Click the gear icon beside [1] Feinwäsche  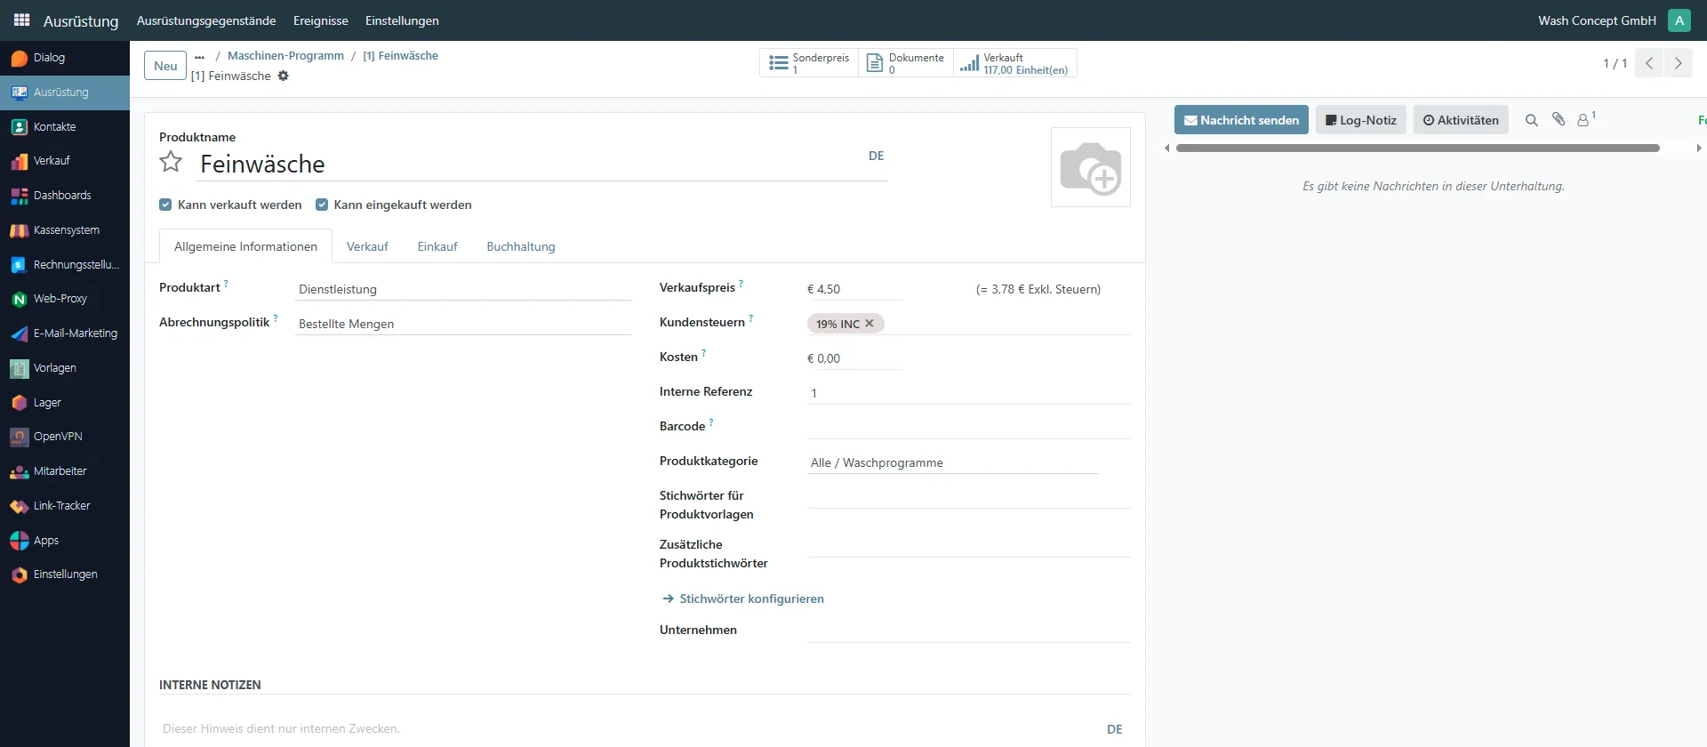(284, 76)
